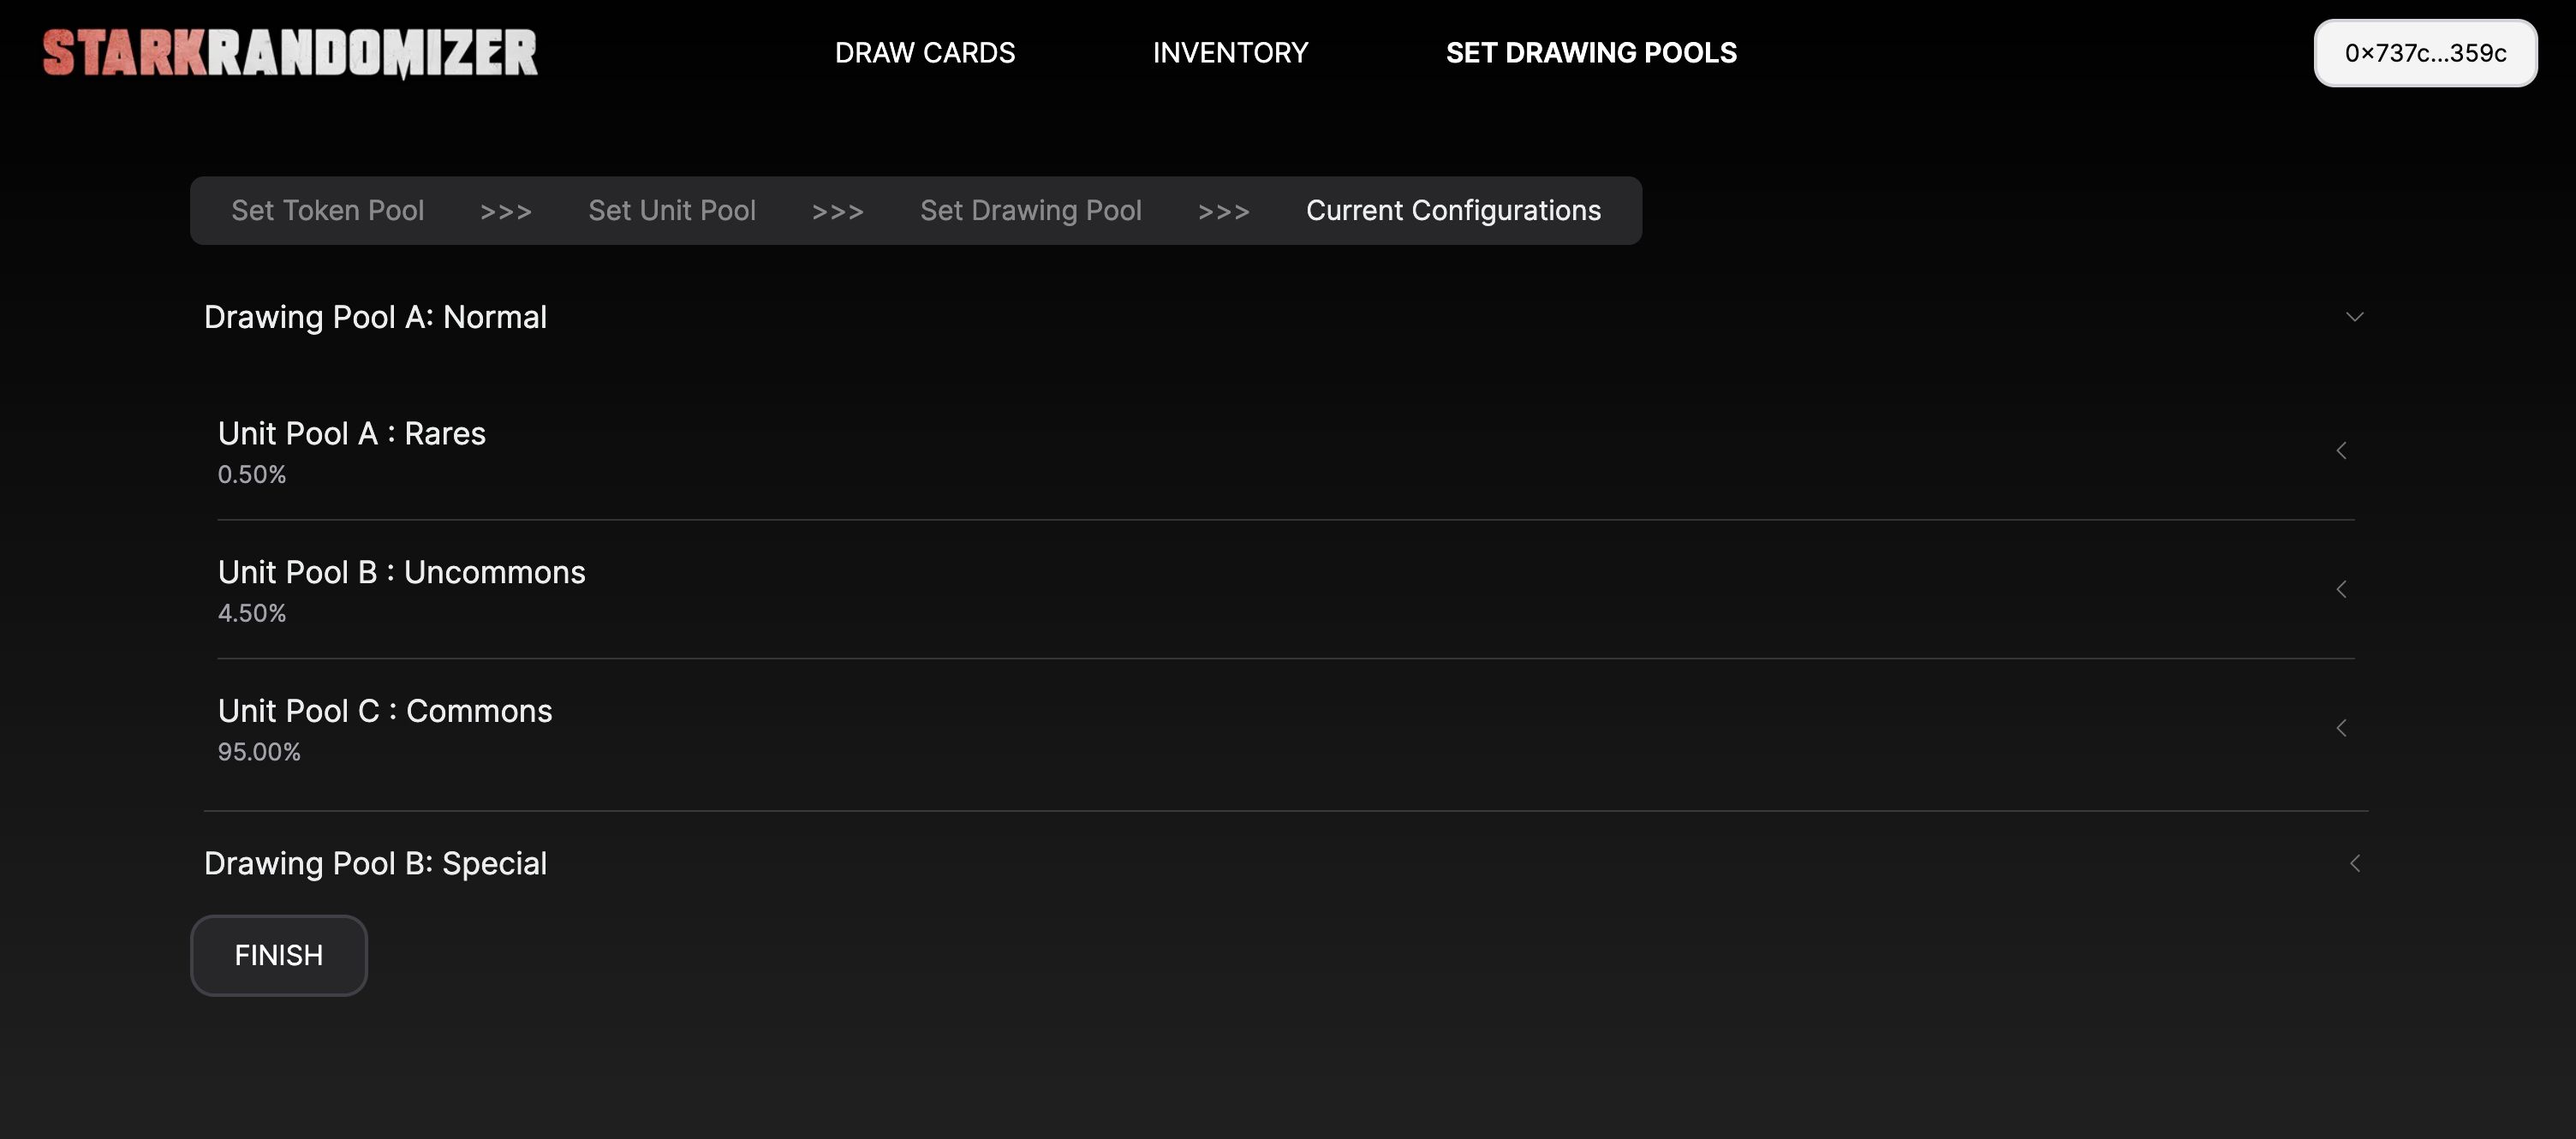Click the Set Token Pool step tab
Viewport: 2576px width, 1139px height.
pos(327,209)
